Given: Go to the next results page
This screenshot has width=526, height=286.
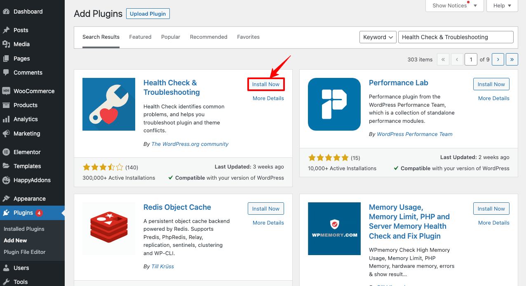Looking at the screenshot, I should click(498, 59).
